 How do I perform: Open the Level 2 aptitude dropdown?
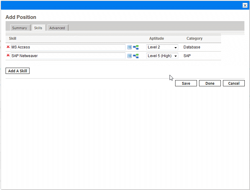pos(162,47)
